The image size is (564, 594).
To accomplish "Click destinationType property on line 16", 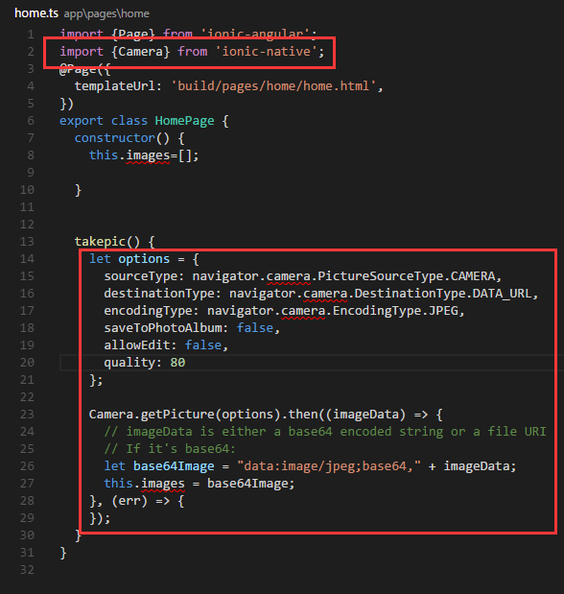I will click(159, 294).
